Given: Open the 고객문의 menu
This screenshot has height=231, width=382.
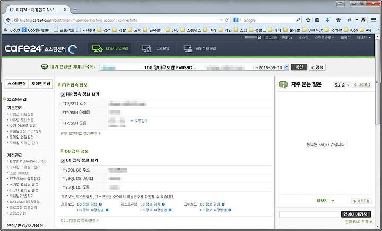Looking at the screenshot, I should pos(155,48).
